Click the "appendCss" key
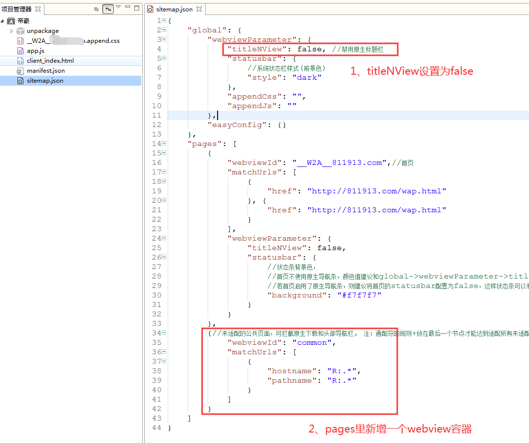 pyautogui.click(x=255, y=96)
